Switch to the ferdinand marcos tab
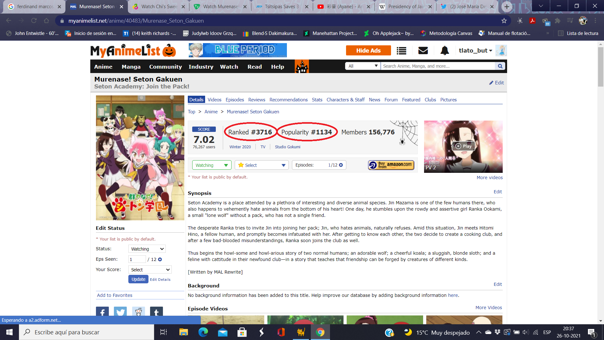Viewport: 604px width, 340px height. [x=35, y=6]
